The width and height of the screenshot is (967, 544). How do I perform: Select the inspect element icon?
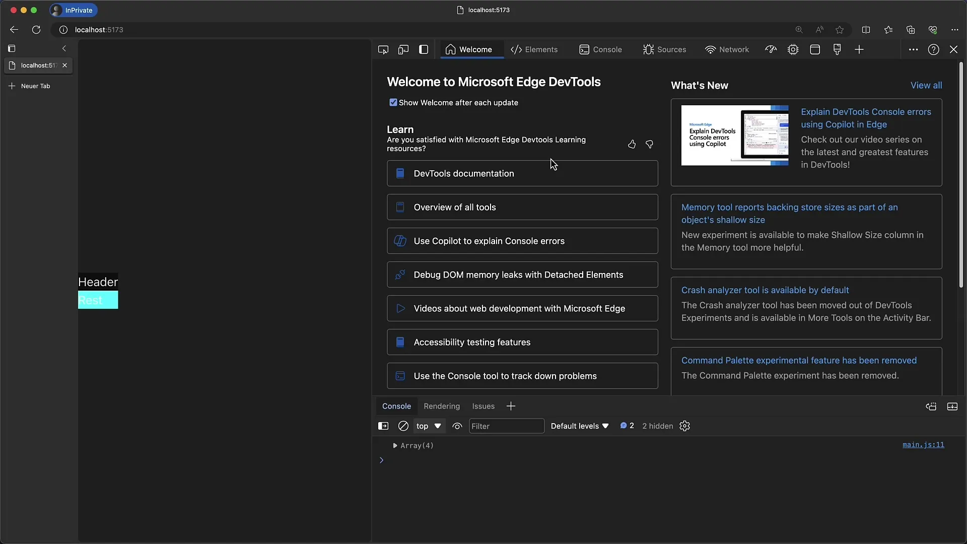[x=383, y=49]
